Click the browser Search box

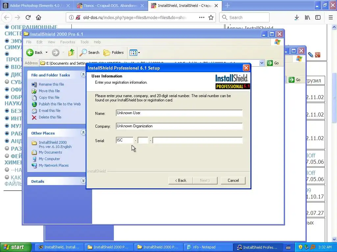pos(245,18)
